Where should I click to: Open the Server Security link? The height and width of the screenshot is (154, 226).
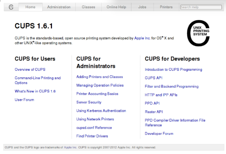tap(89, 102)
